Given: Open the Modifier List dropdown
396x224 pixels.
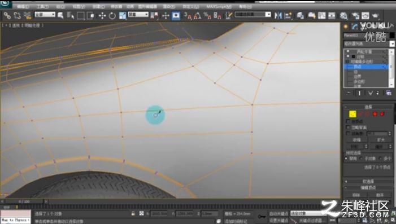Looking at the screenshot, I should [369, 43].
